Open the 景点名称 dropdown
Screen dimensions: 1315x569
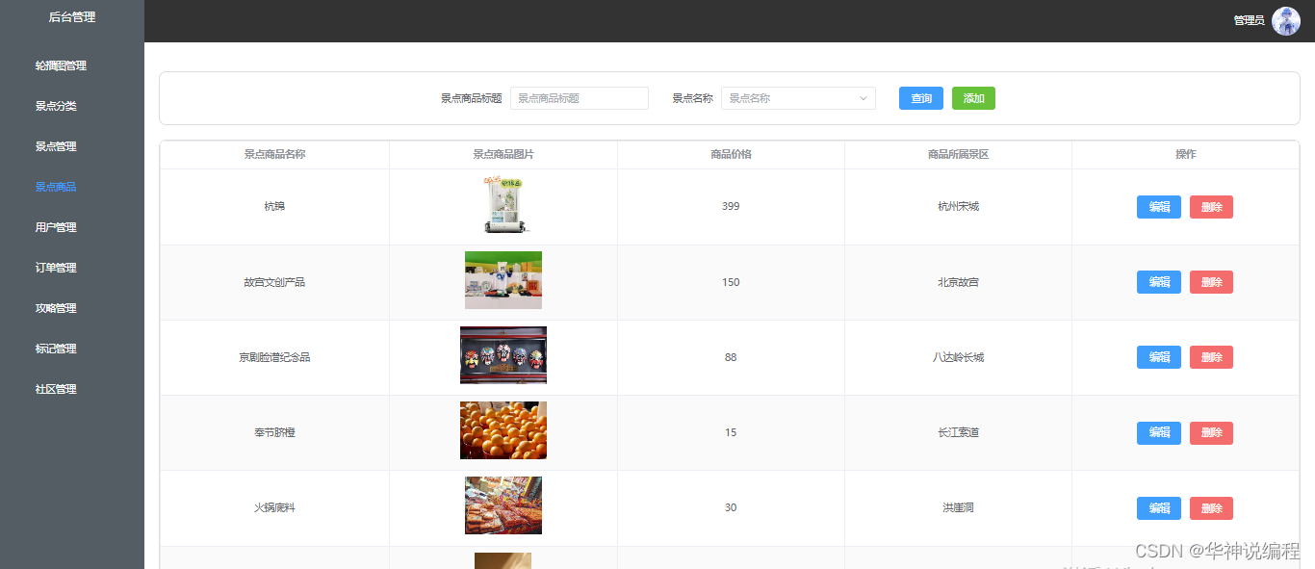click(798, 98)
